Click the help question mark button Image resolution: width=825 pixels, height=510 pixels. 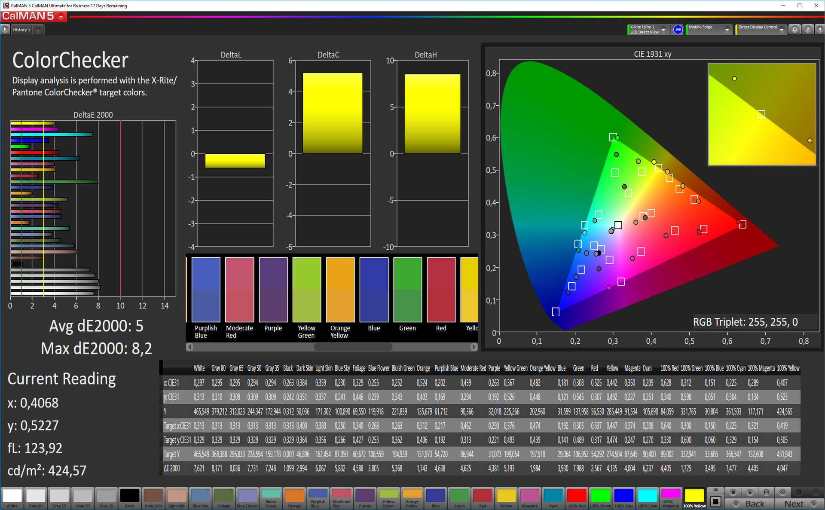click(x=808, y=30)
